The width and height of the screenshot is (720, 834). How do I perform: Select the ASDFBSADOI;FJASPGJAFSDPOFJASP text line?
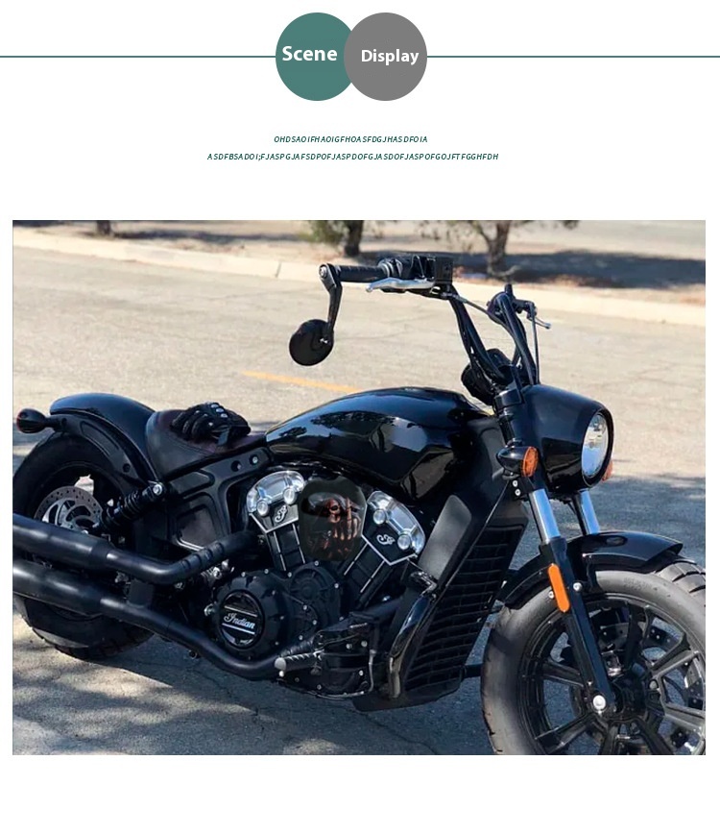[x=353, y=157]
